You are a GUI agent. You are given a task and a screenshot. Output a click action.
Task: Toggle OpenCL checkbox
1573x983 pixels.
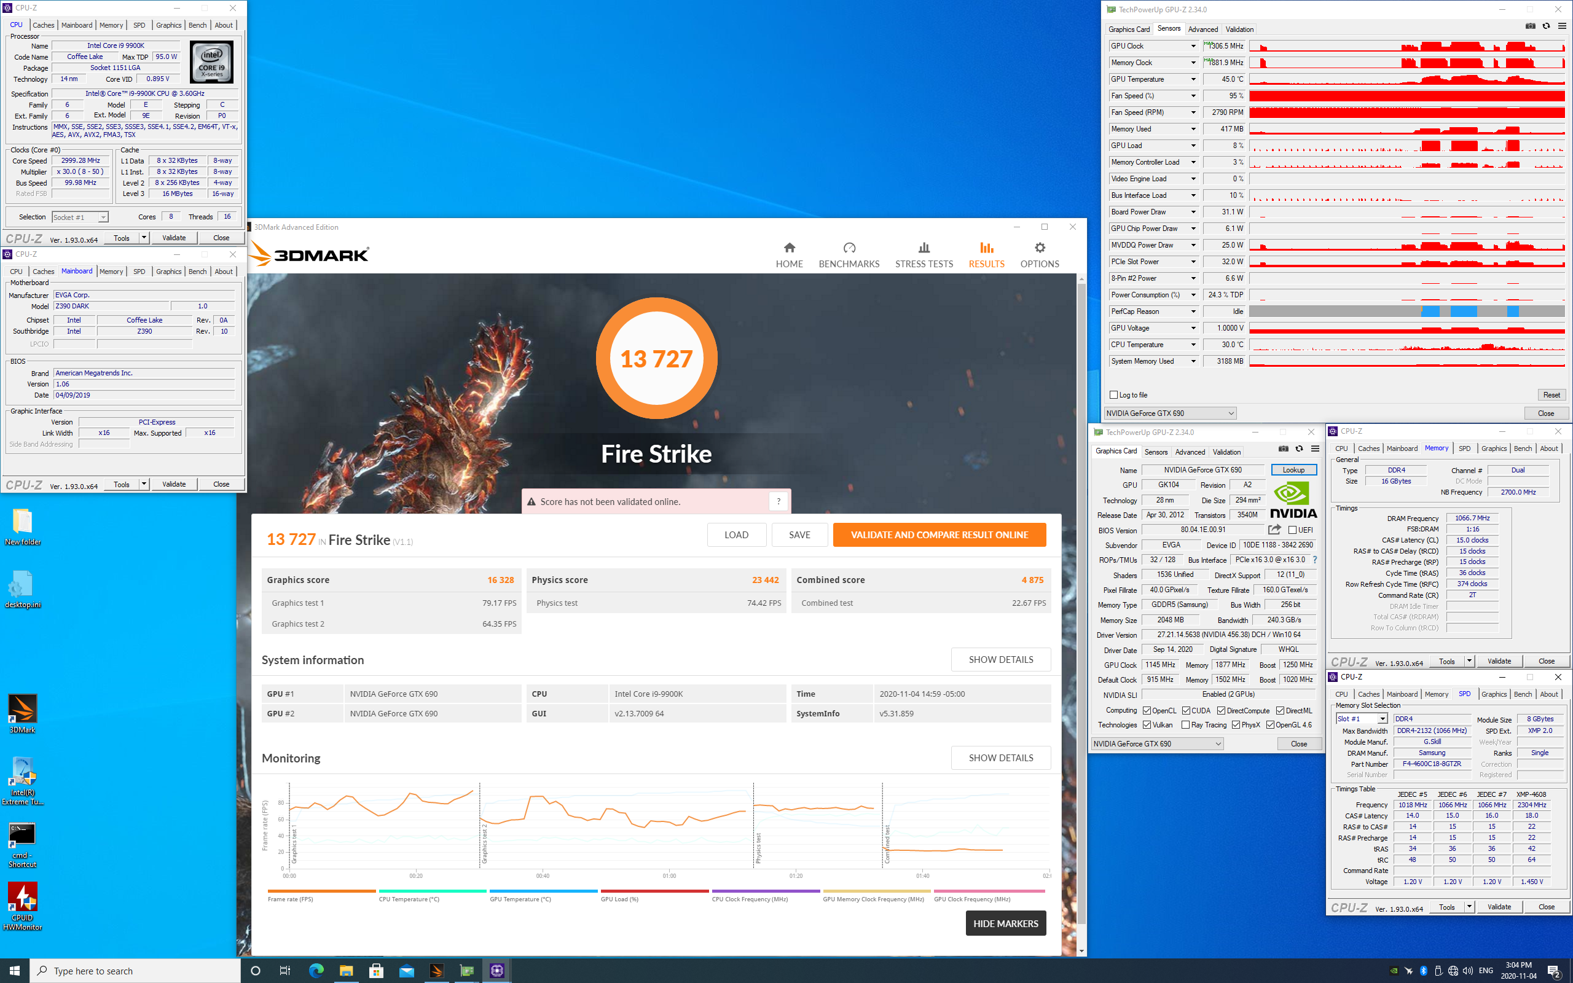pos(1147,710)
